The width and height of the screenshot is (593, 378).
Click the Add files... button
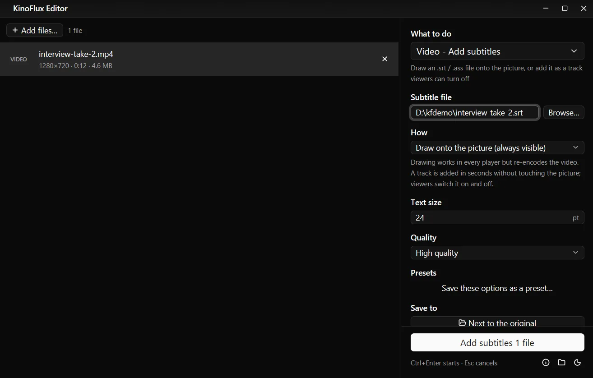(35, 30)
